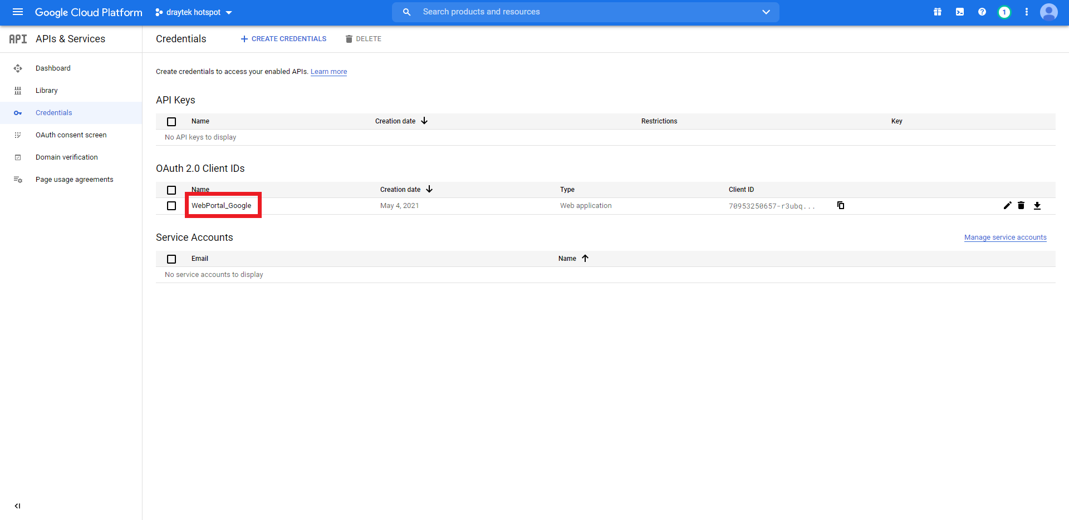Open the WebPortal_Google client entry

(x=222, y=206)
